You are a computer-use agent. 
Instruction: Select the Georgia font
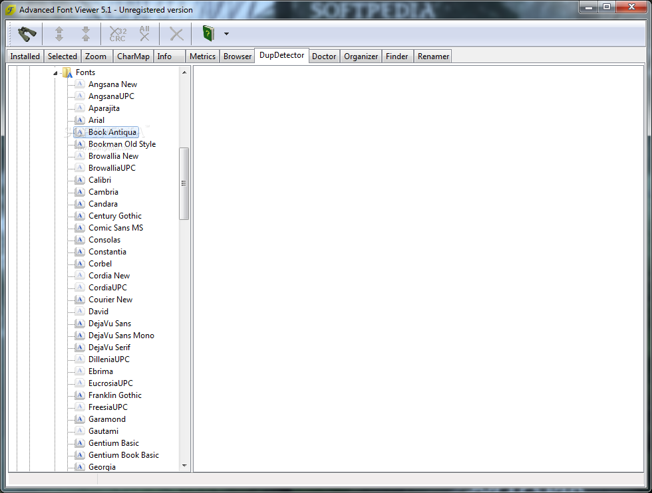[x=102, y=467]
